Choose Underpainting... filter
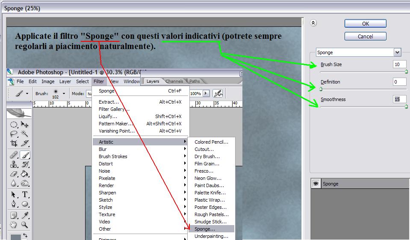 point(212,236)
